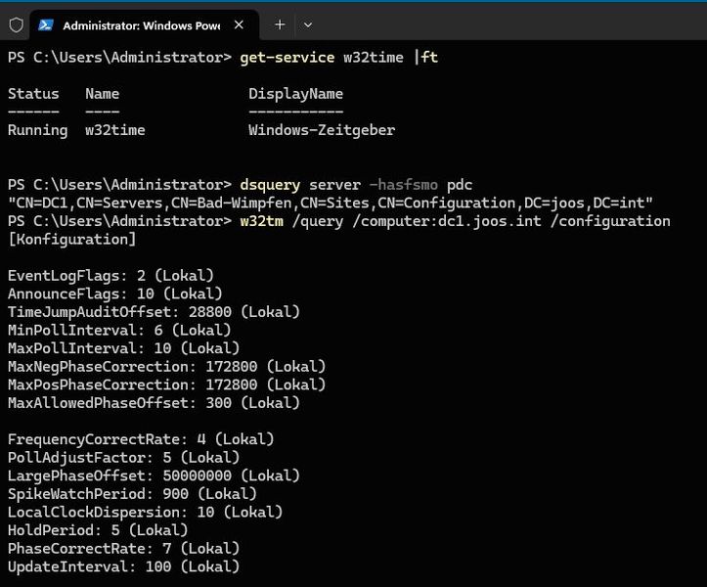The image size is (707, 587).
Task: Click the 'DisplayName' column header
Action: pyautogui.click(x=295, y=94)
